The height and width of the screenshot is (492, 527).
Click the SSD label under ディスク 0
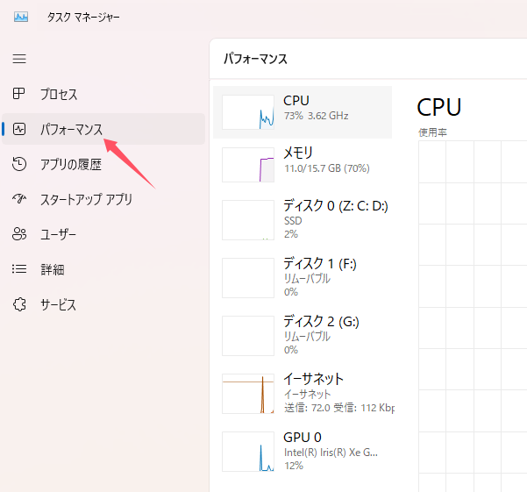[x=293, y=221]
